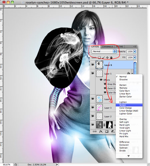Switch to the Layers tab
This screenshot has width=150, height=166.
(95, 47)
